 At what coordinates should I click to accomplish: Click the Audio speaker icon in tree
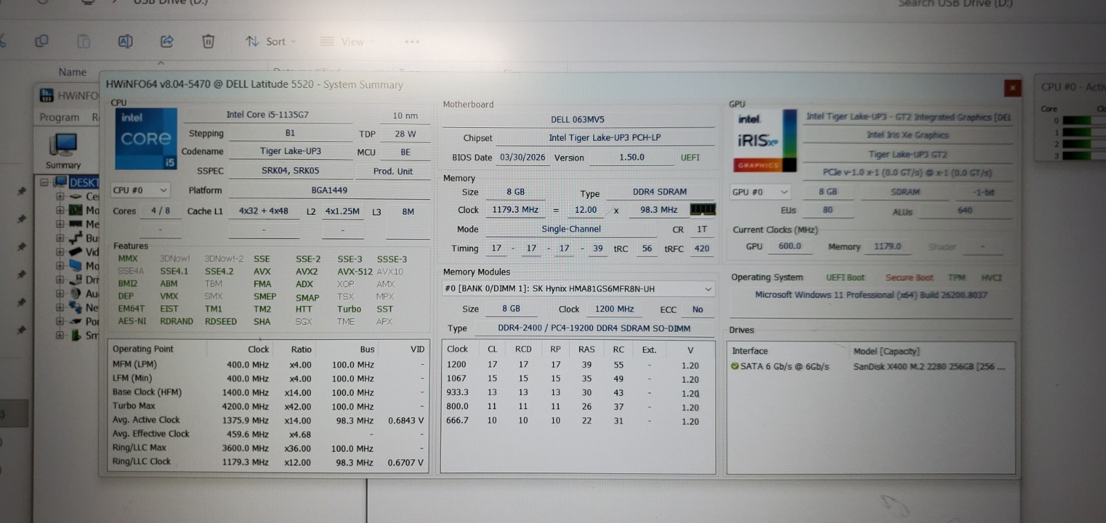[75, 293]
